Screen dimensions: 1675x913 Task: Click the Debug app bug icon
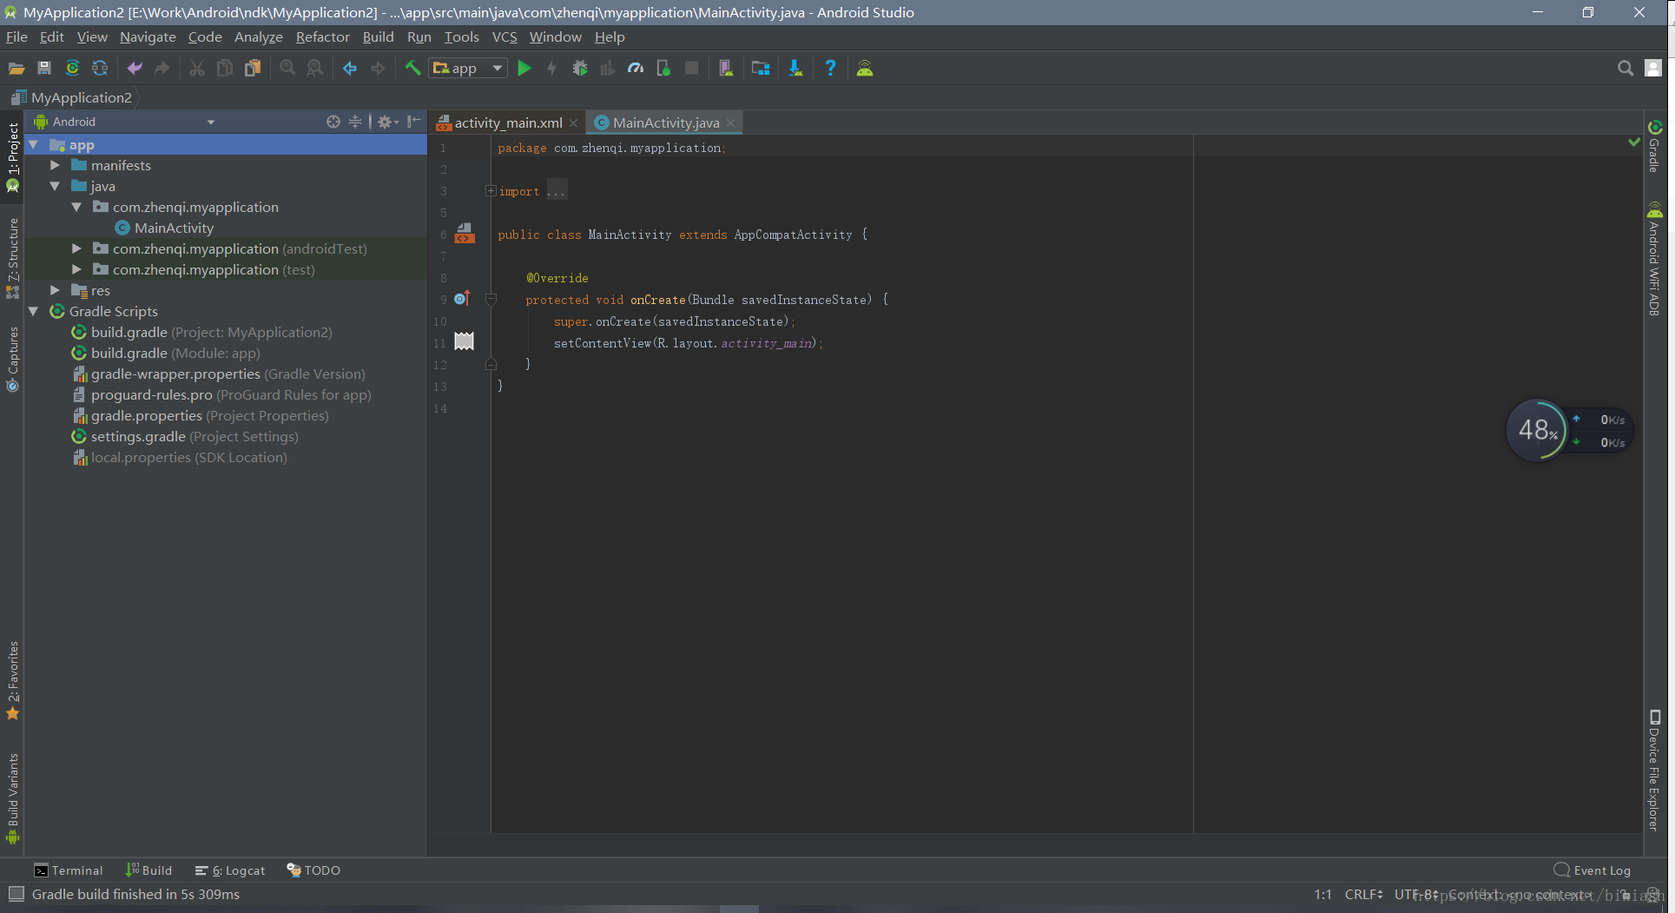point(580,68)
